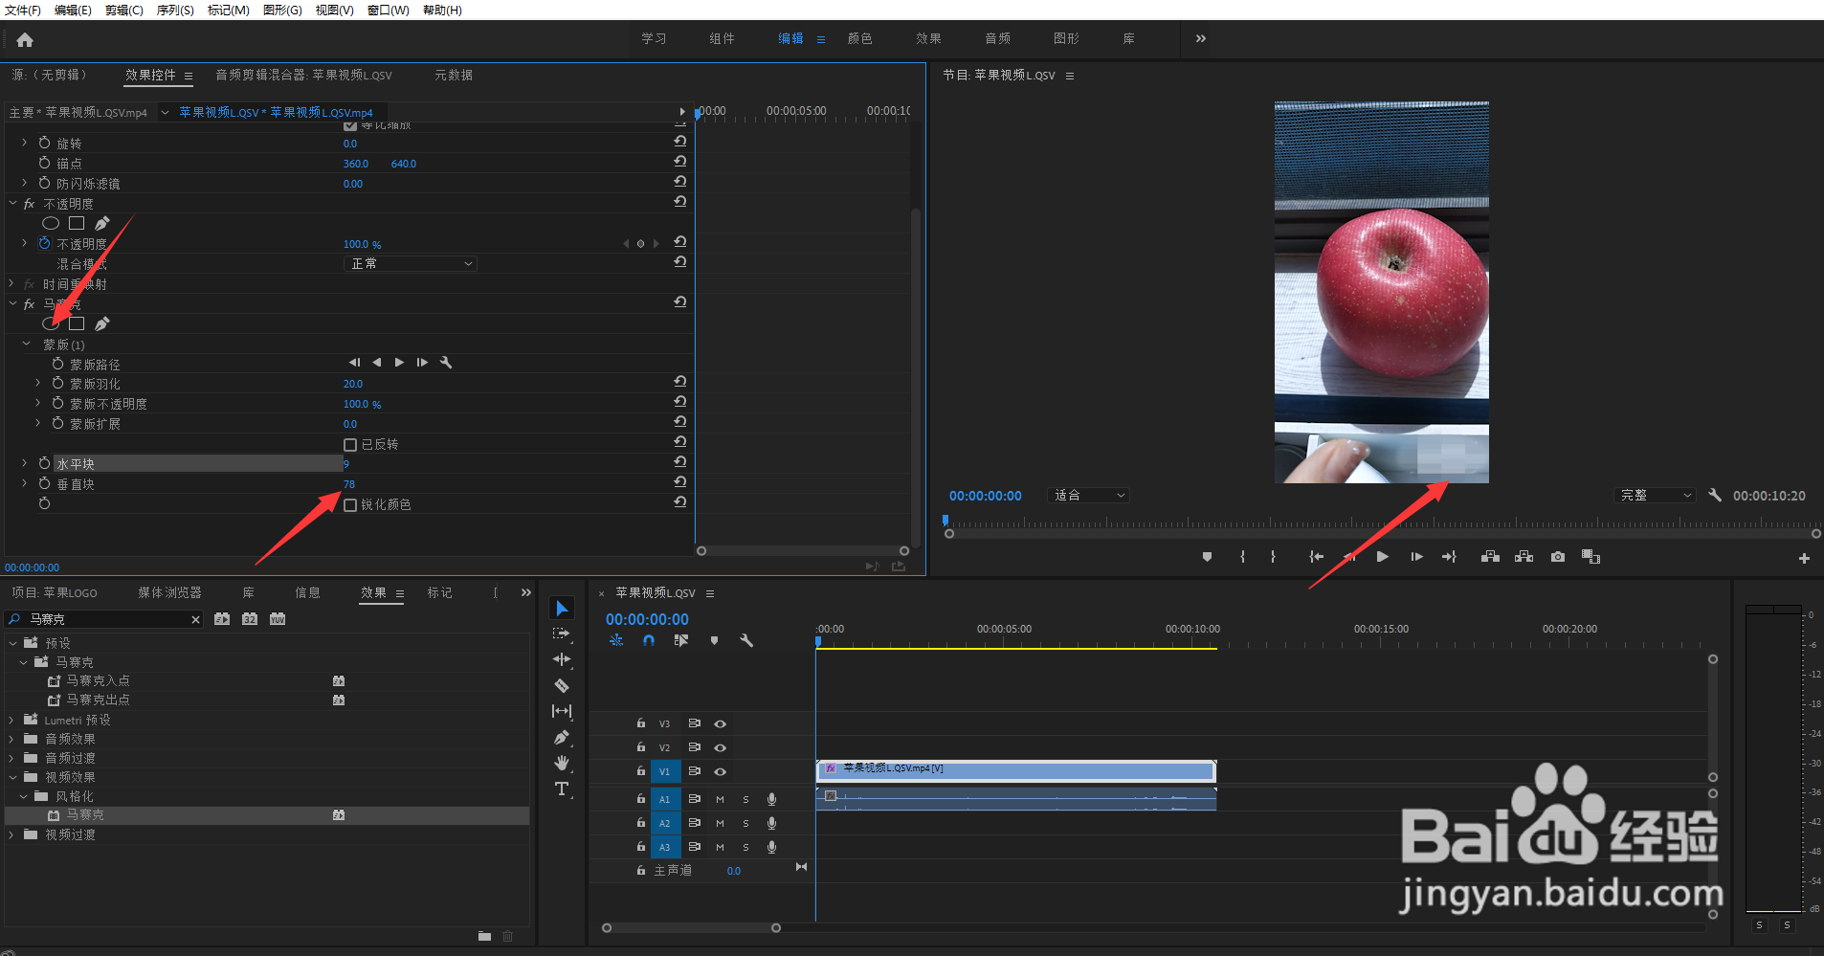Mute track A1
Viewport: 1824px width, 956px height.
pyautogui.click(x=721, y=799)
